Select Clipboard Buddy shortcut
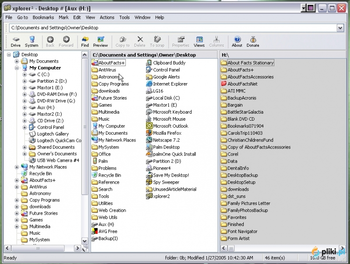Screen dimensions: 350x264 coord(166,63)
